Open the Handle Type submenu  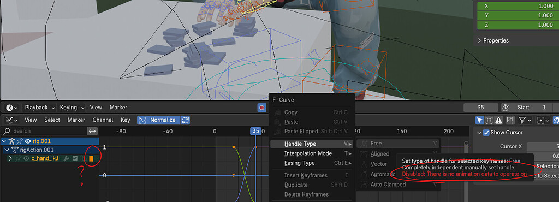tap(312, 144)
